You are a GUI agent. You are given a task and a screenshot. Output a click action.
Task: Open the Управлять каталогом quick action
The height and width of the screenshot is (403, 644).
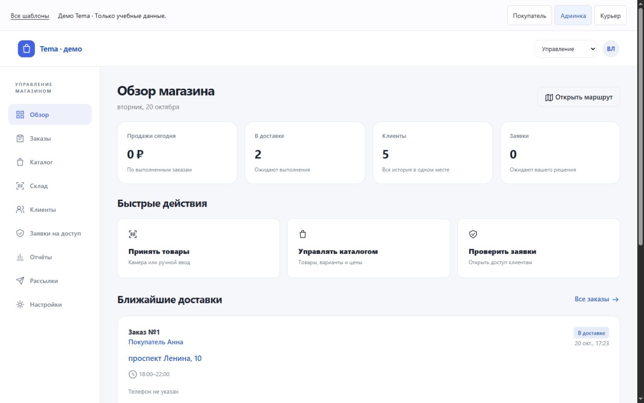368,248
